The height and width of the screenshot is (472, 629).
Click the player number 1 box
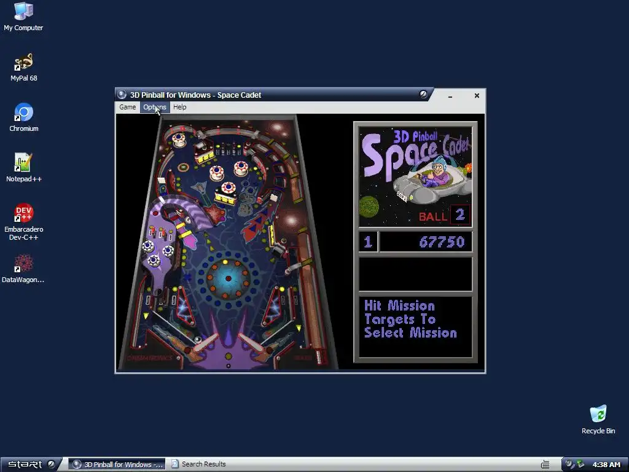pyautogui.click(x=368, y=242)
